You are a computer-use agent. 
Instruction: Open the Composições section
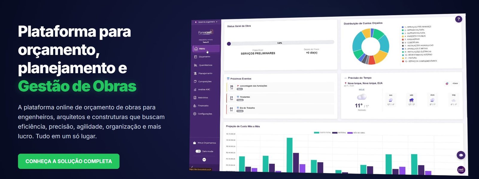pyautogui.click(x=204, y=82)
